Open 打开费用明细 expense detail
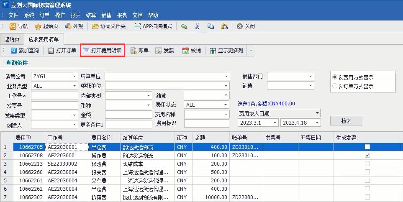 pyautogui.click(x=103, y=51)
